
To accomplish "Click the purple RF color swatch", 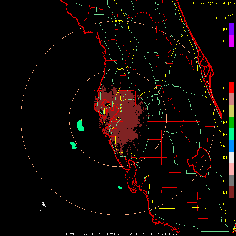I will coord(232,29).
